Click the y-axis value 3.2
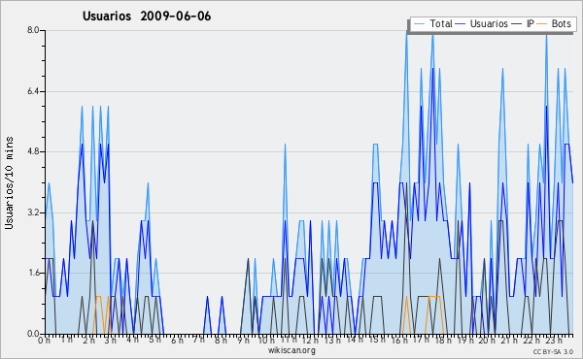583x359 pixels. [x=33, y=212]
